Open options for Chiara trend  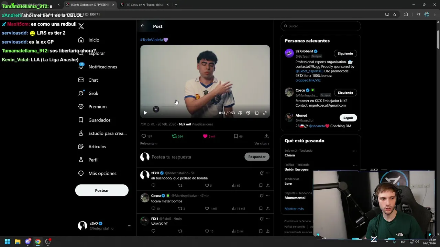pyautogui.click(x=355, y=151)
